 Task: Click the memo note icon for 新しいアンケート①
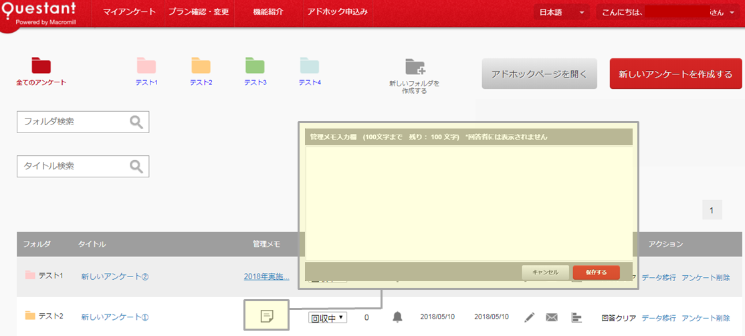[x=267, y=316]
